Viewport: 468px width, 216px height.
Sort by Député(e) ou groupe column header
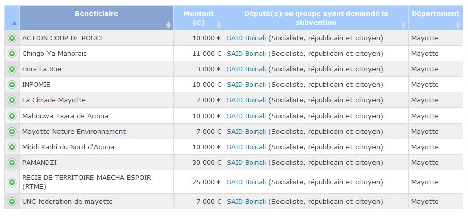(x=316, y=18)
